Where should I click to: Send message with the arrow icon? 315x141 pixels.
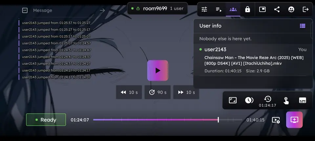click(x=102, y=10)
